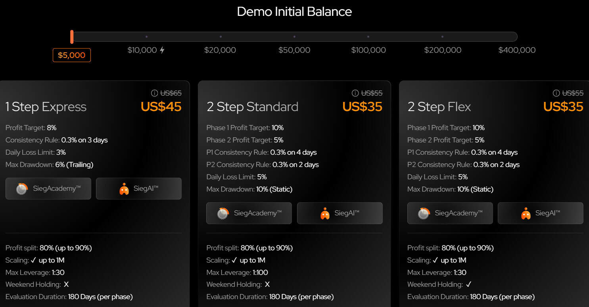Screen dimensions: 589x307
Task: Click the US$35 price on 2 Step Flex
Action: (563, 107)
